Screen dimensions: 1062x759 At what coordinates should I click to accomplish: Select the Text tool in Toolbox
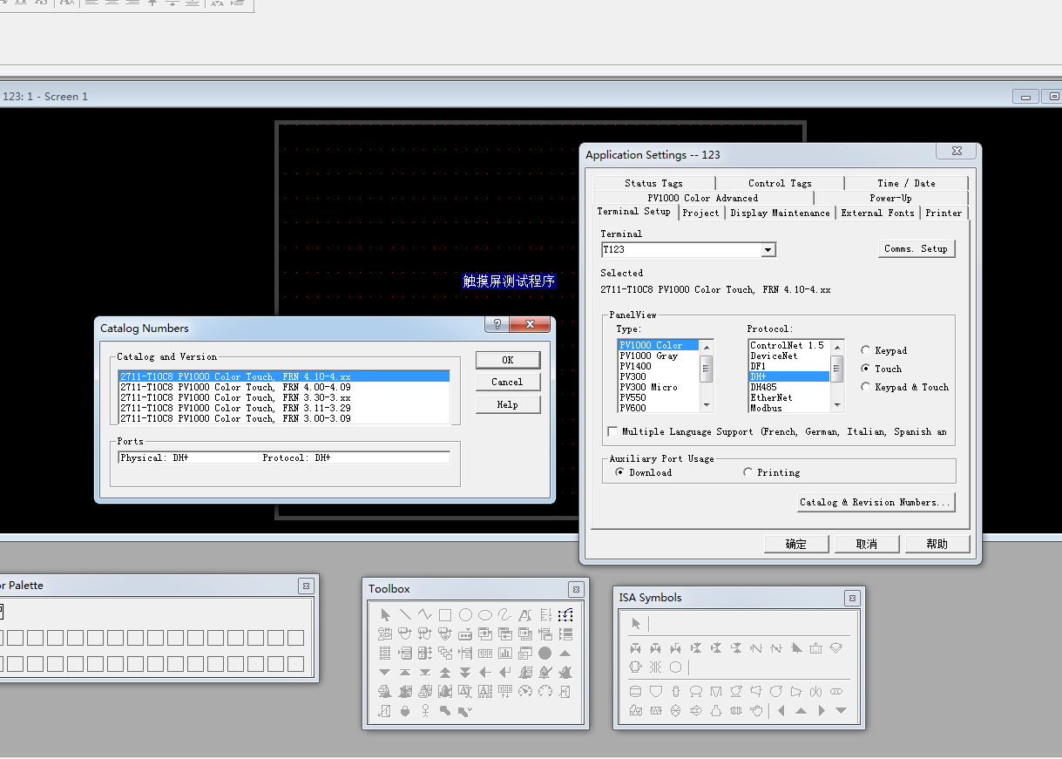525,615
